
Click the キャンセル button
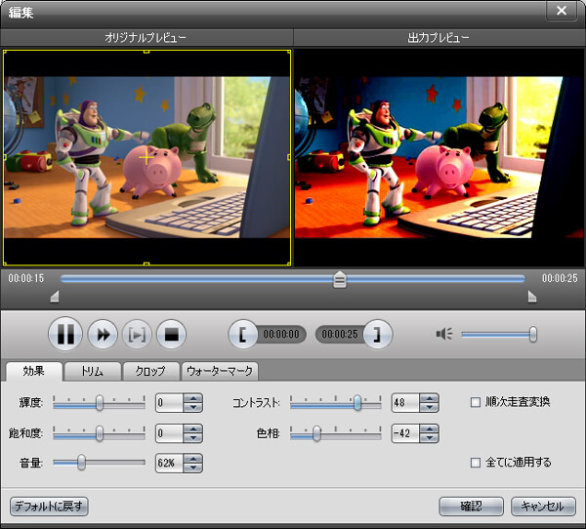(543, 507)
